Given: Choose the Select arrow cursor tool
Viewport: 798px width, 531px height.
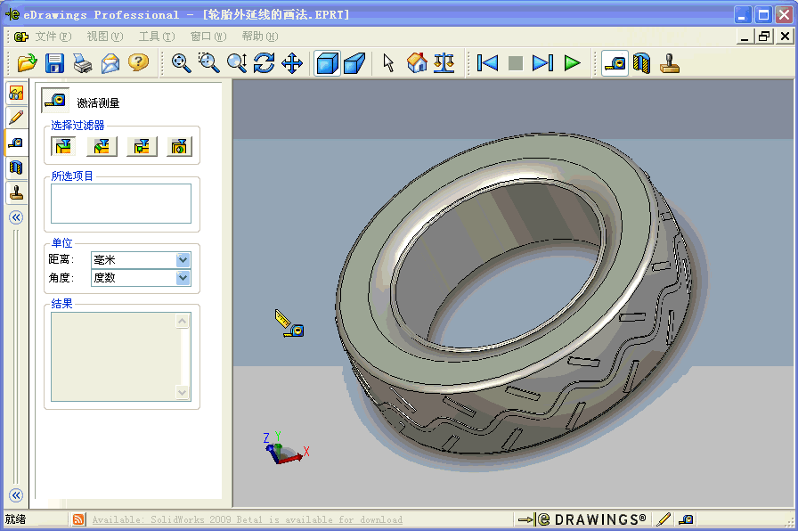Looking at the screenshot, I should pos(389,63).
